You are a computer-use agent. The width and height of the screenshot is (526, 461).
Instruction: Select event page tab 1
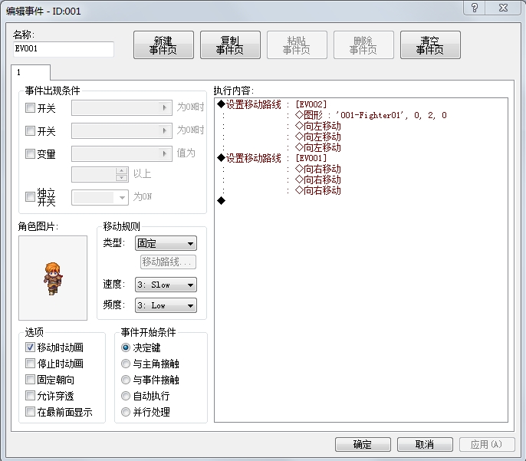click(31, 72)
